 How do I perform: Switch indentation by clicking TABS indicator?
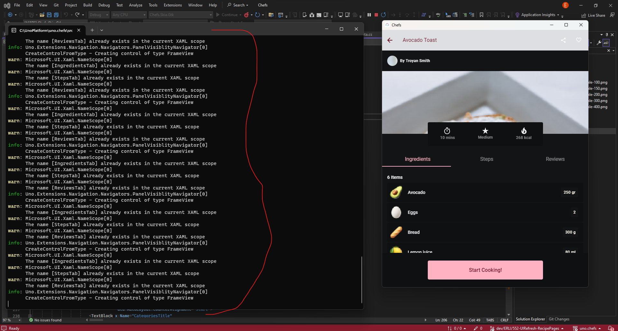490,320
